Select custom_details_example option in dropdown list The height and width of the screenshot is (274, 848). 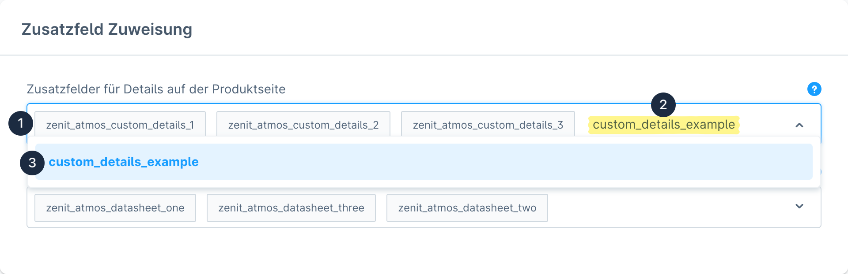(x=124, y=162)
